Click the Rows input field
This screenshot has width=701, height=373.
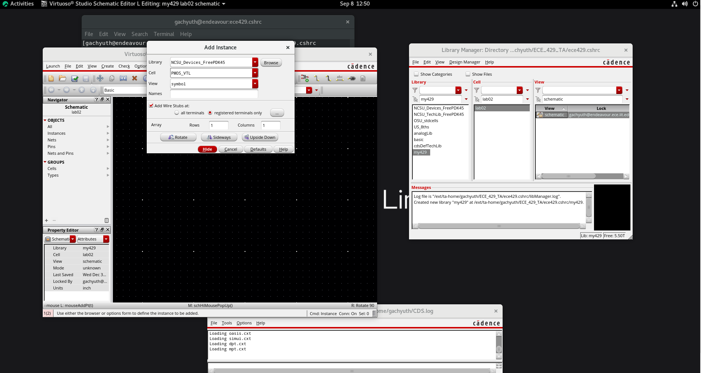coord(219,125)
